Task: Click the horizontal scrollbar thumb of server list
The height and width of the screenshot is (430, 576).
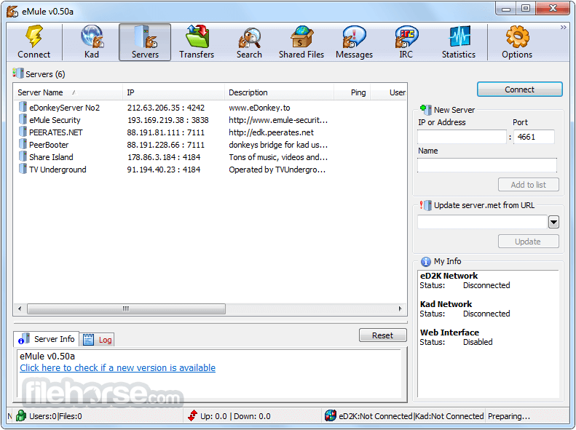Action: coord(126,308)
